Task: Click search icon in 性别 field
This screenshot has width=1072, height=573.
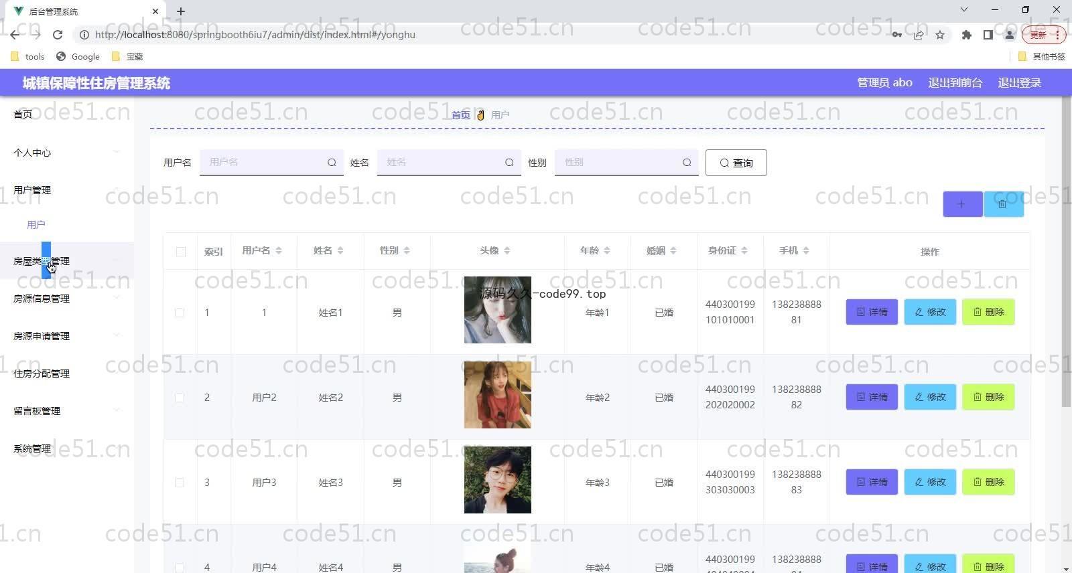Action: [687, 163]
